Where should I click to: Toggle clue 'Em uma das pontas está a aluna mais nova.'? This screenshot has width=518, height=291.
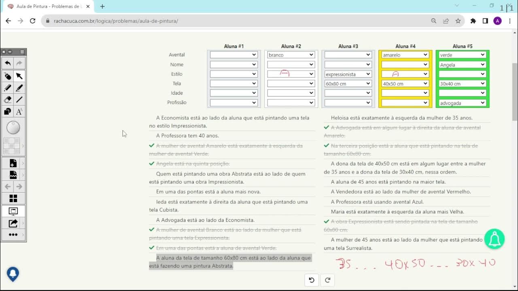[x=232, y=192]
